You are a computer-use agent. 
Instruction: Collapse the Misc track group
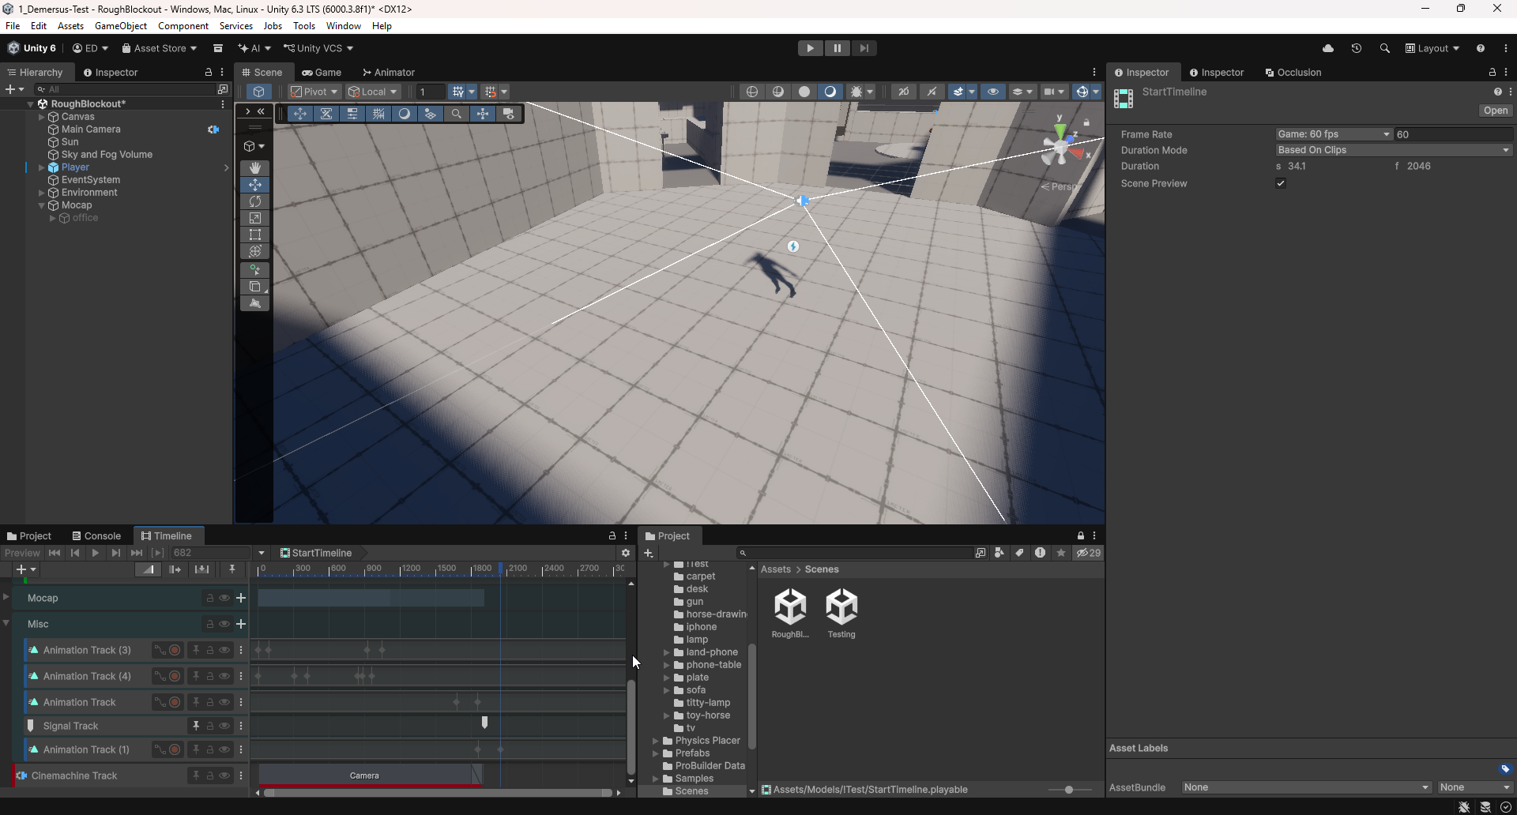click(6, 623)
